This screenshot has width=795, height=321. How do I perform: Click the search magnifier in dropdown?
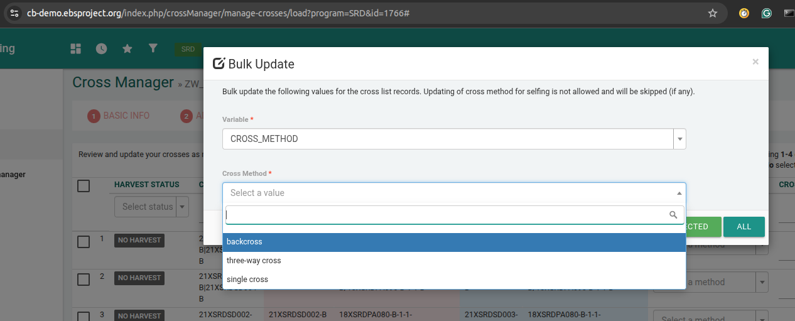click(x=673, y=215)
